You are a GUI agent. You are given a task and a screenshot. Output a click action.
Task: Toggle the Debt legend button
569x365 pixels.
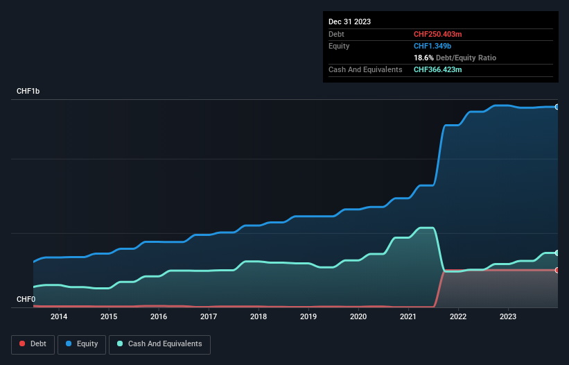click(33, 344)
